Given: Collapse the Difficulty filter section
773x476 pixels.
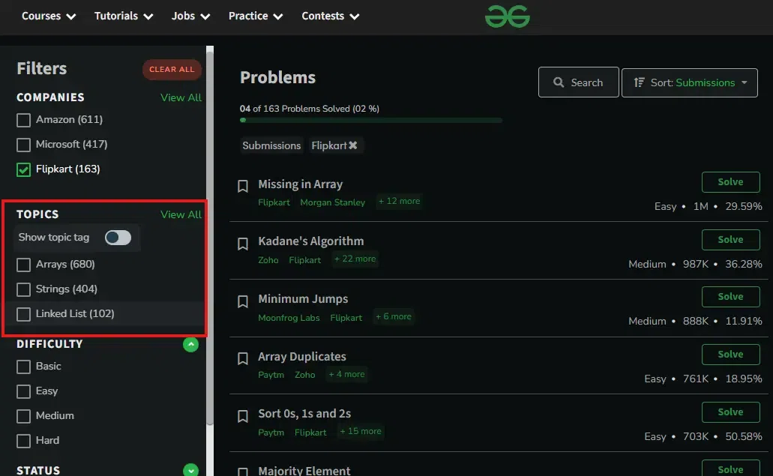Looking at the screenshot, I should [190, 344].
